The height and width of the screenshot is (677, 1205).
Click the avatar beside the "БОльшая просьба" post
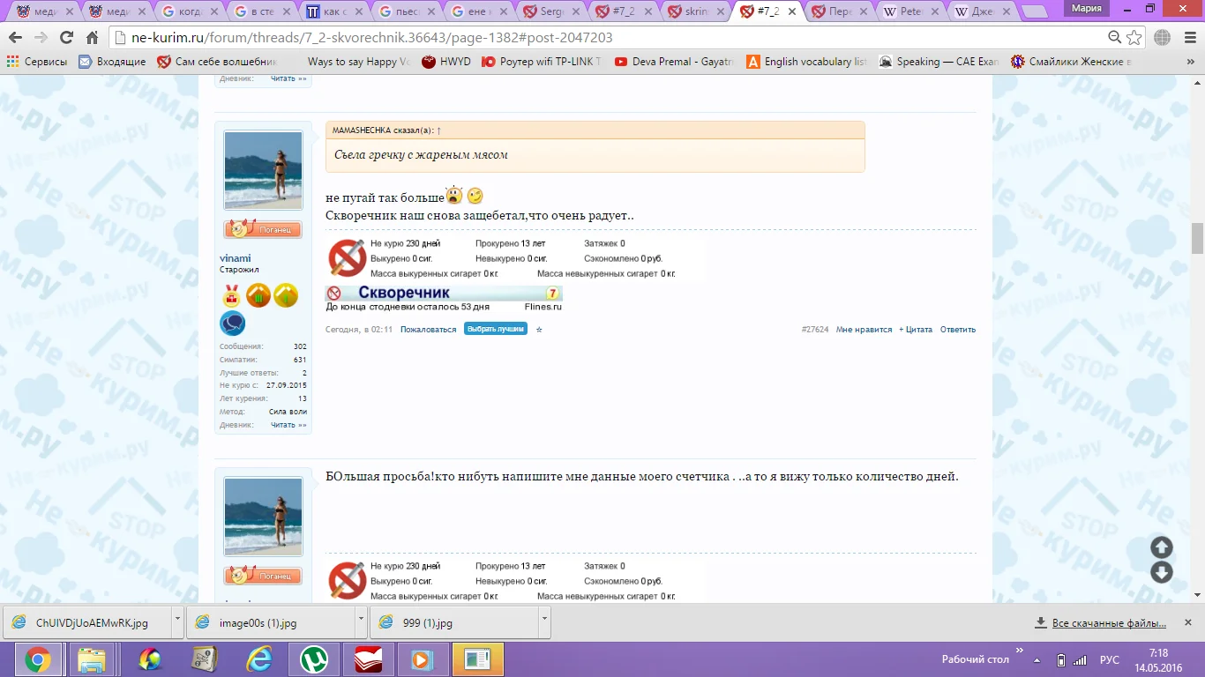point(263,517)
